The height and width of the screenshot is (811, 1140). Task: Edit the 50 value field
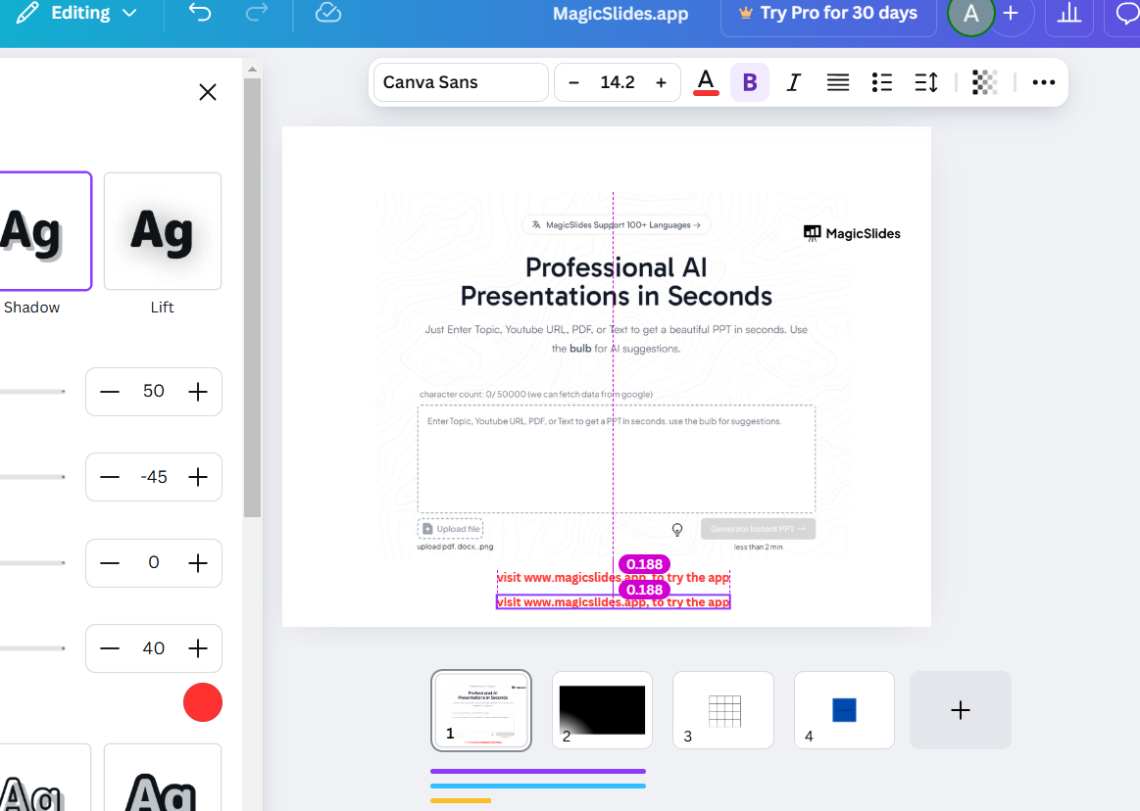tap(154, 391)
